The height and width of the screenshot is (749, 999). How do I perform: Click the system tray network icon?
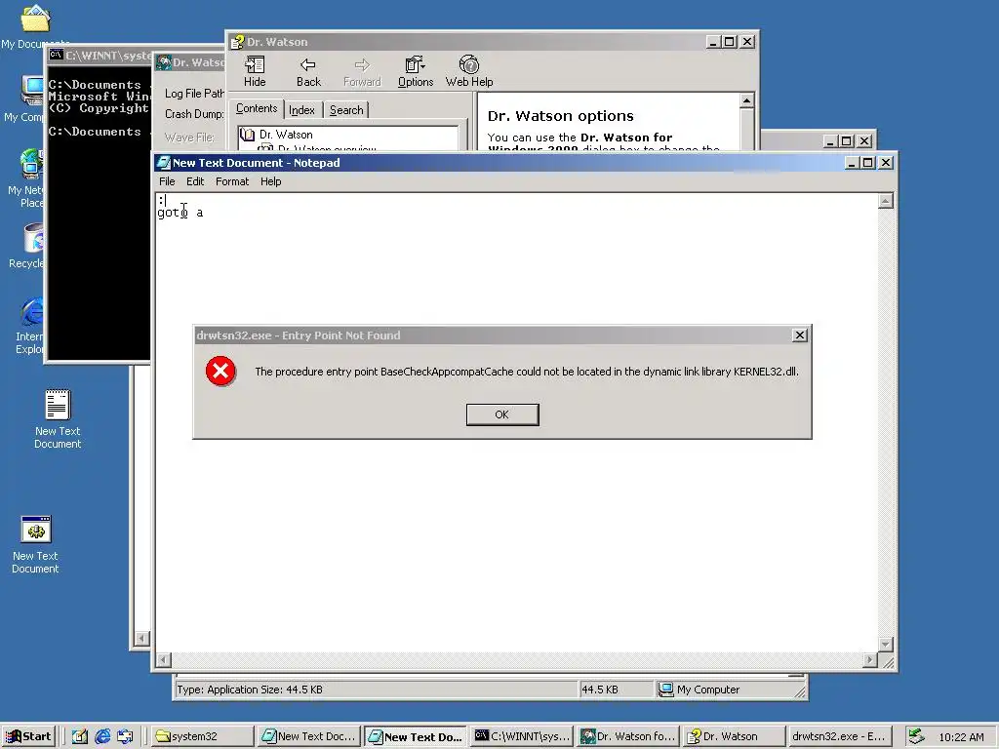(916, 736)
